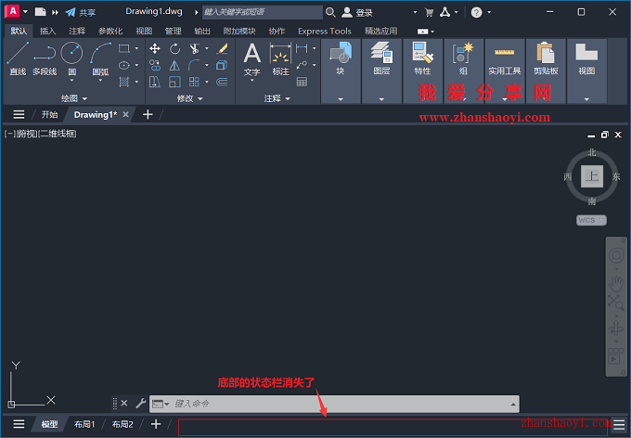Open the Circle (圆) dropdown arrow
Viewport: 631px width, 438px height.
pyautogui.click(x=71, y=80)
